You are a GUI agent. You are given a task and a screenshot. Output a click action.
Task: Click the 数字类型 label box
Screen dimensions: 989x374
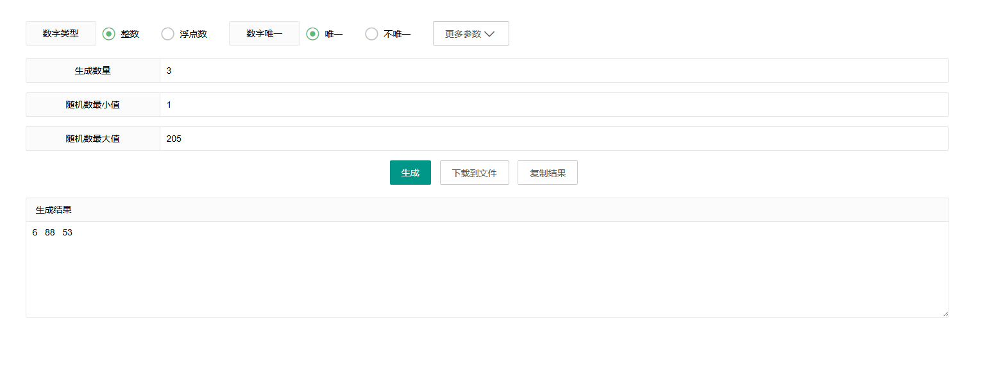[61, 34]
